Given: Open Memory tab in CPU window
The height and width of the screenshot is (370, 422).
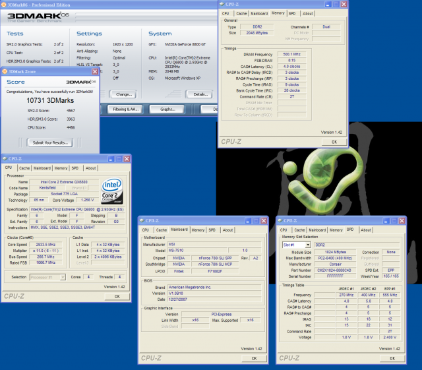Looking at the screenshot, I should click(61, 168).
